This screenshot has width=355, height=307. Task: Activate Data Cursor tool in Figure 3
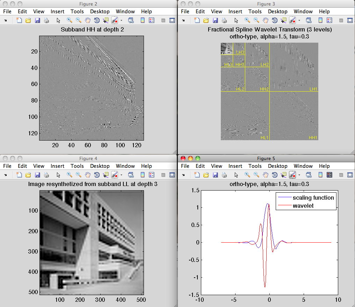(x=283, y=20)
